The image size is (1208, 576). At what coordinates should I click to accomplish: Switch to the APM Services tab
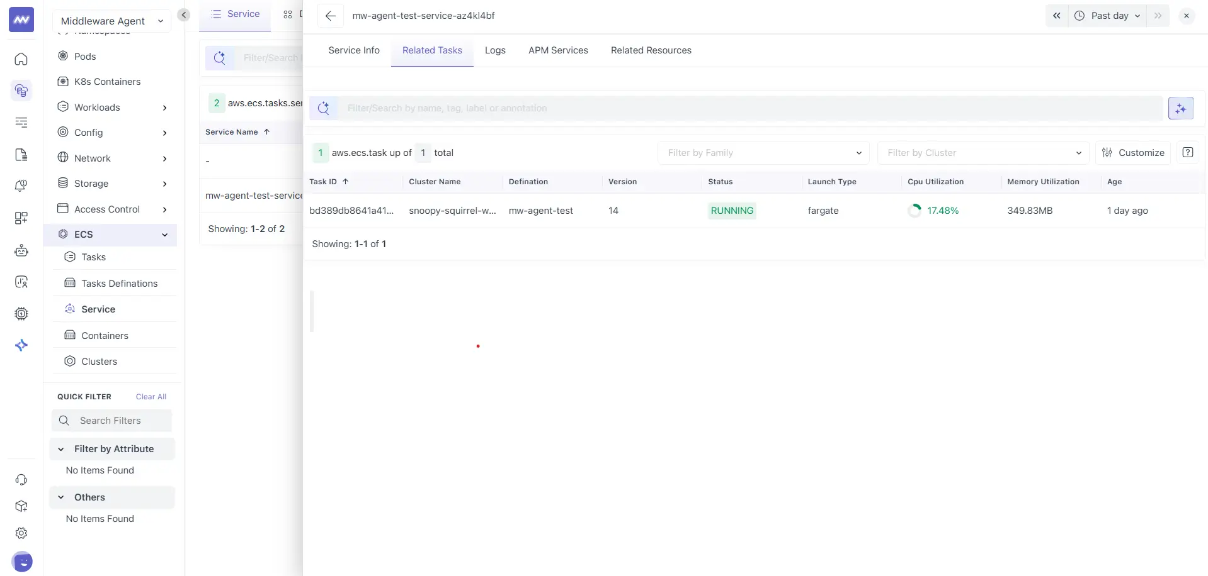[x=558, y=50]
